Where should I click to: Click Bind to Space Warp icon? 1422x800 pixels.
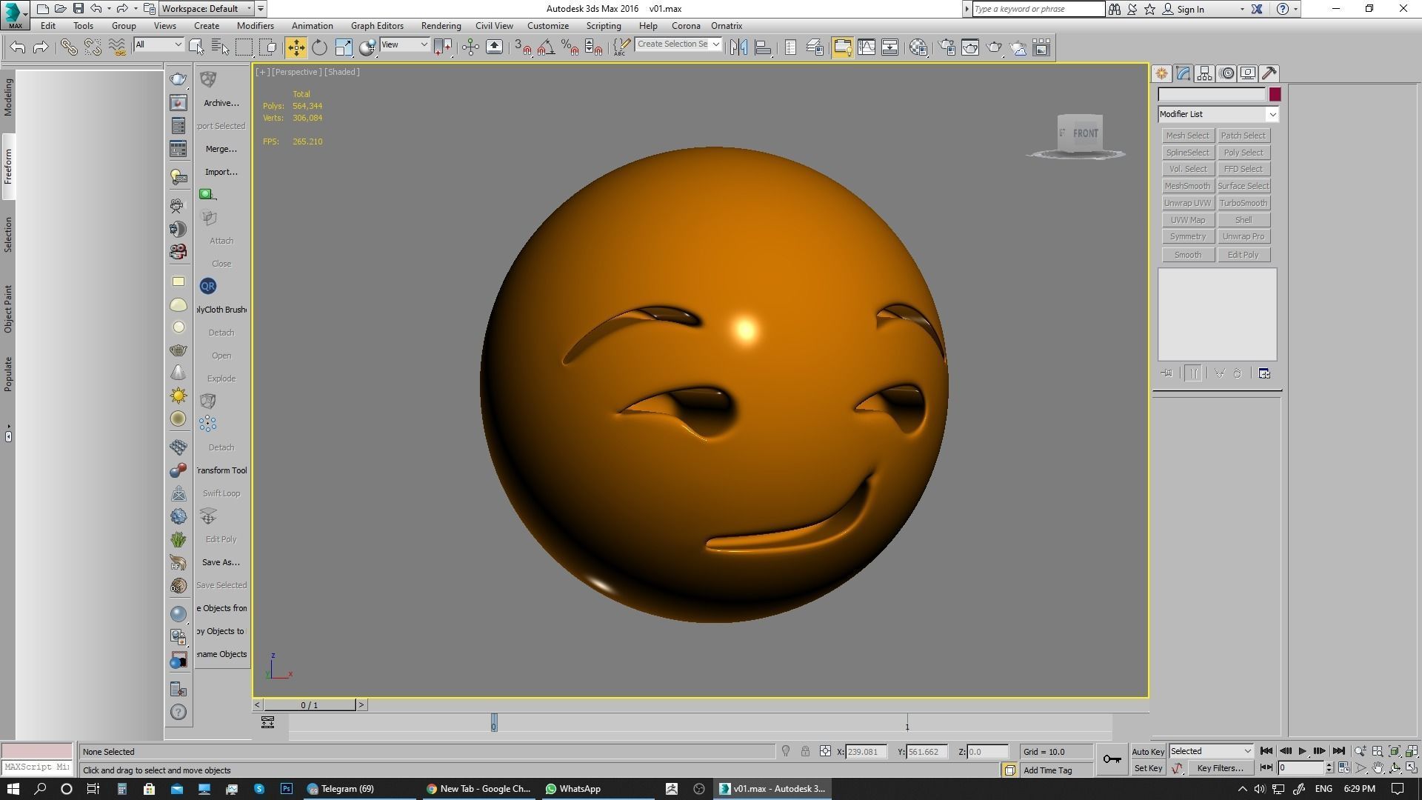click(116, 47)
